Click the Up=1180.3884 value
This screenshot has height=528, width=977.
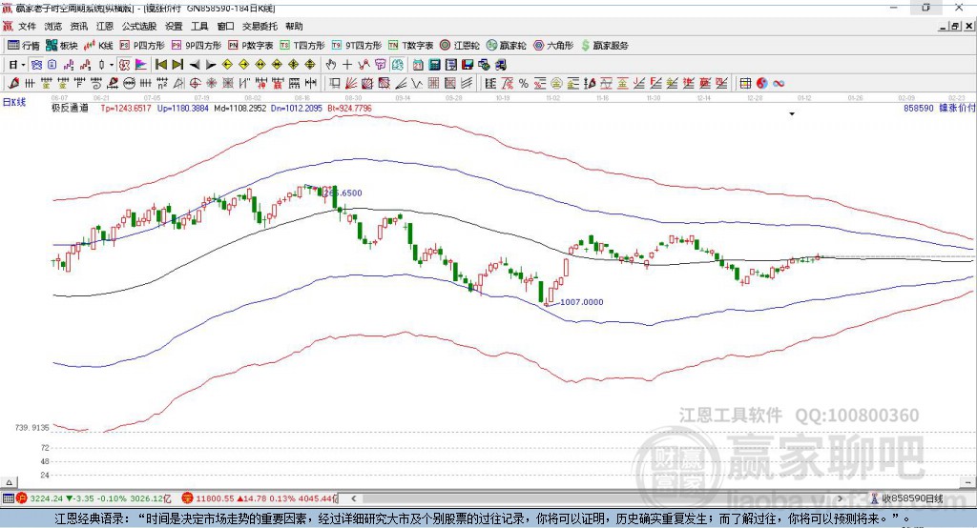click(x=182, y=108)
